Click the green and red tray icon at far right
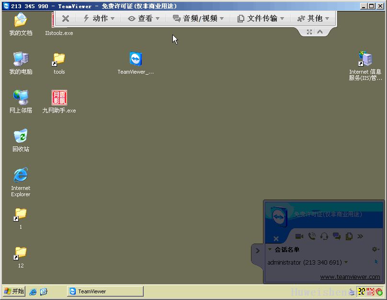Screen dimensions: 387x300 click(x=379, y=292)
